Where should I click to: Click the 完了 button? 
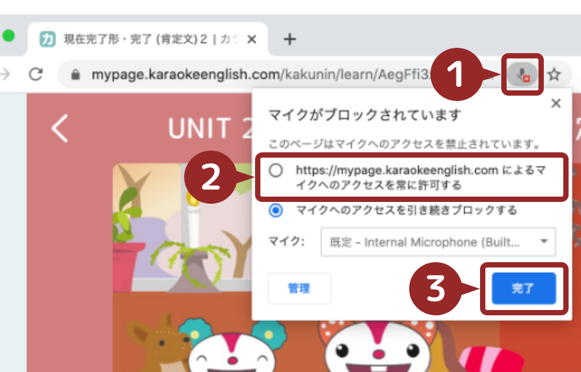524,288
